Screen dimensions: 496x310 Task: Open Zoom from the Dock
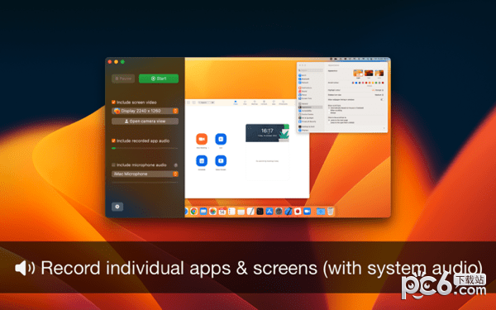tap(307, 212)
